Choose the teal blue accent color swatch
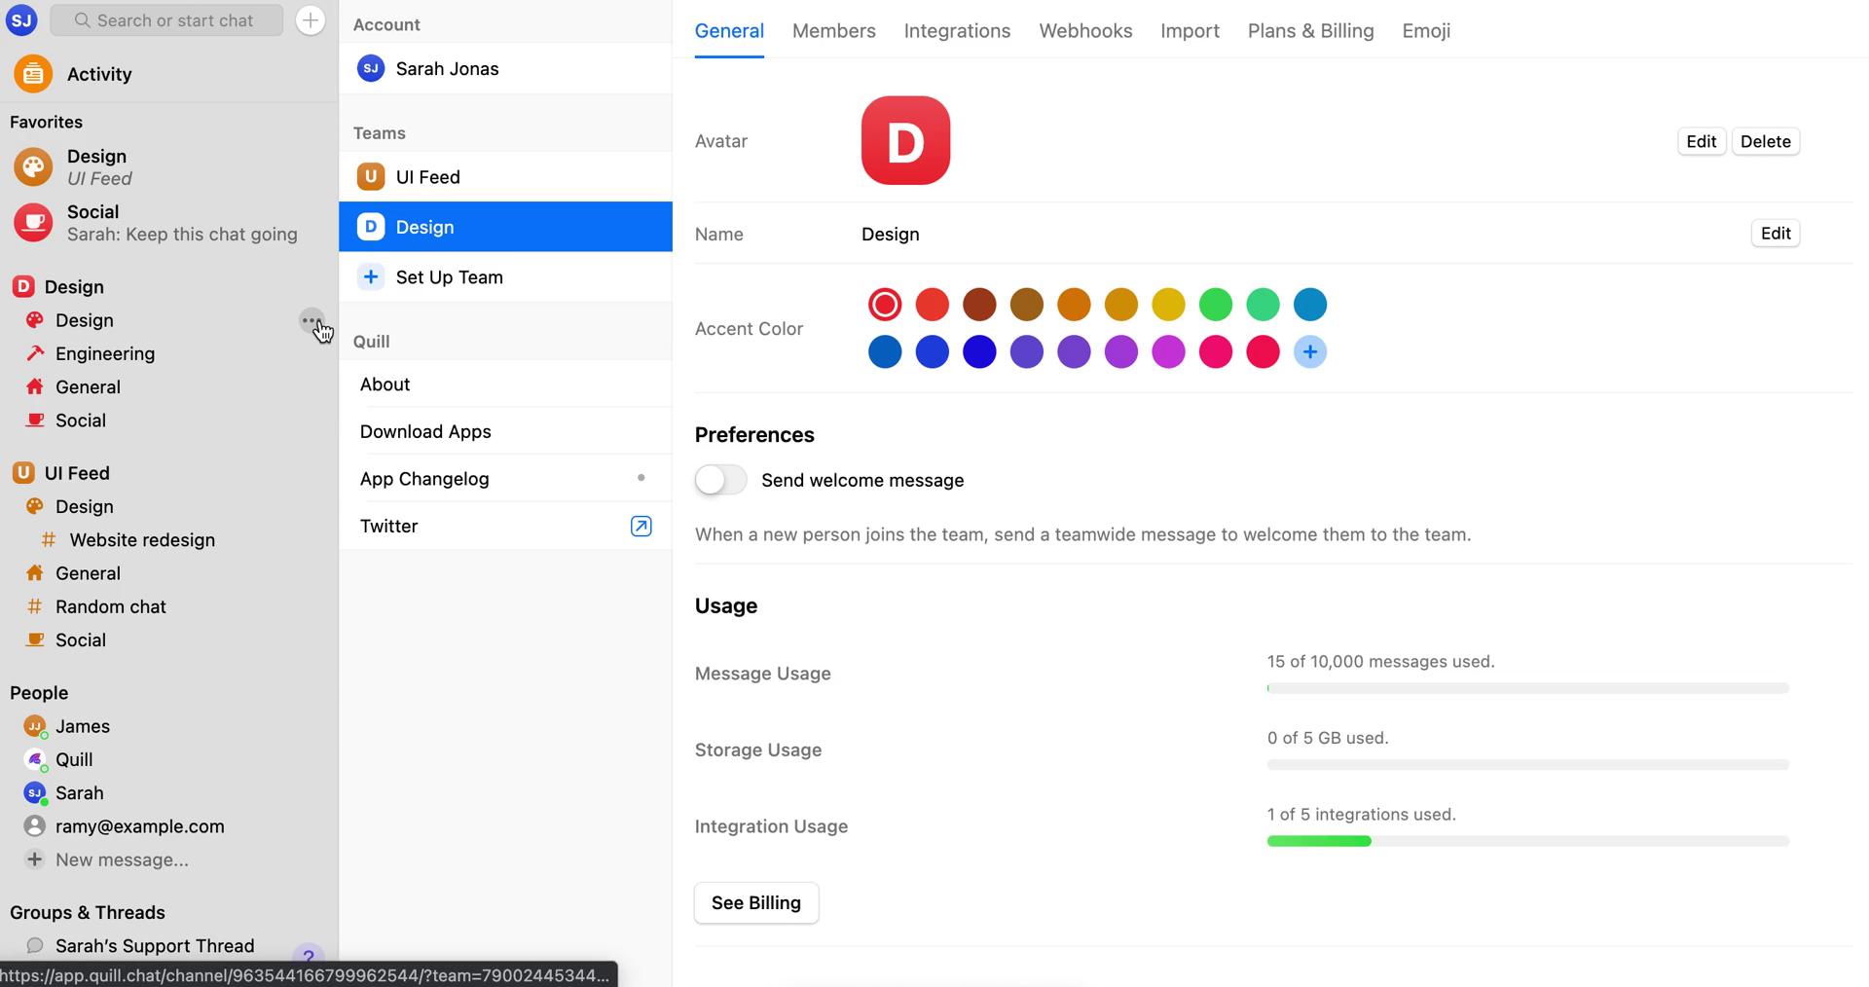The height and width of the screenshot is (987, 1869). (x=1310, y=305)
